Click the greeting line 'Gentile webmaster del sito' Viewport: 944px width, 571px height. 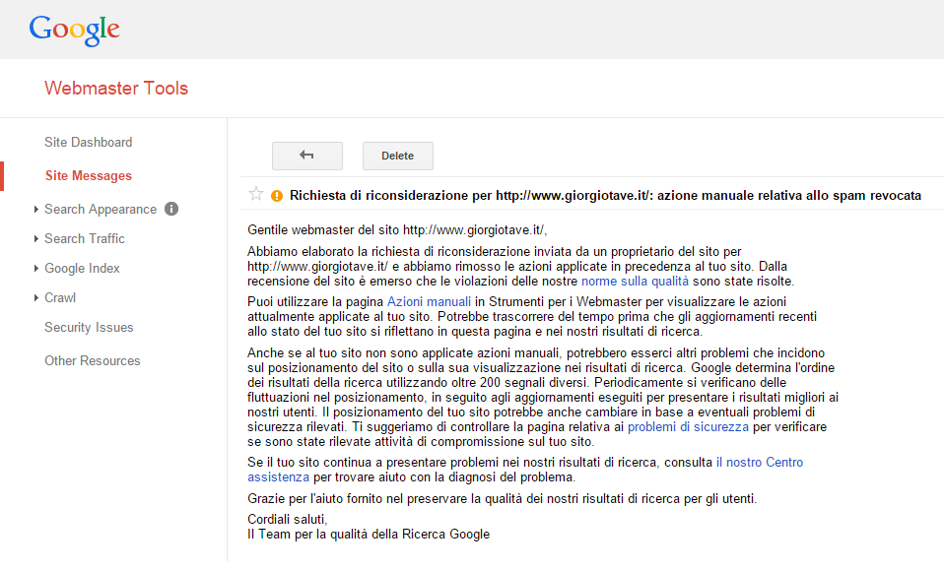(x=397, y=229)
